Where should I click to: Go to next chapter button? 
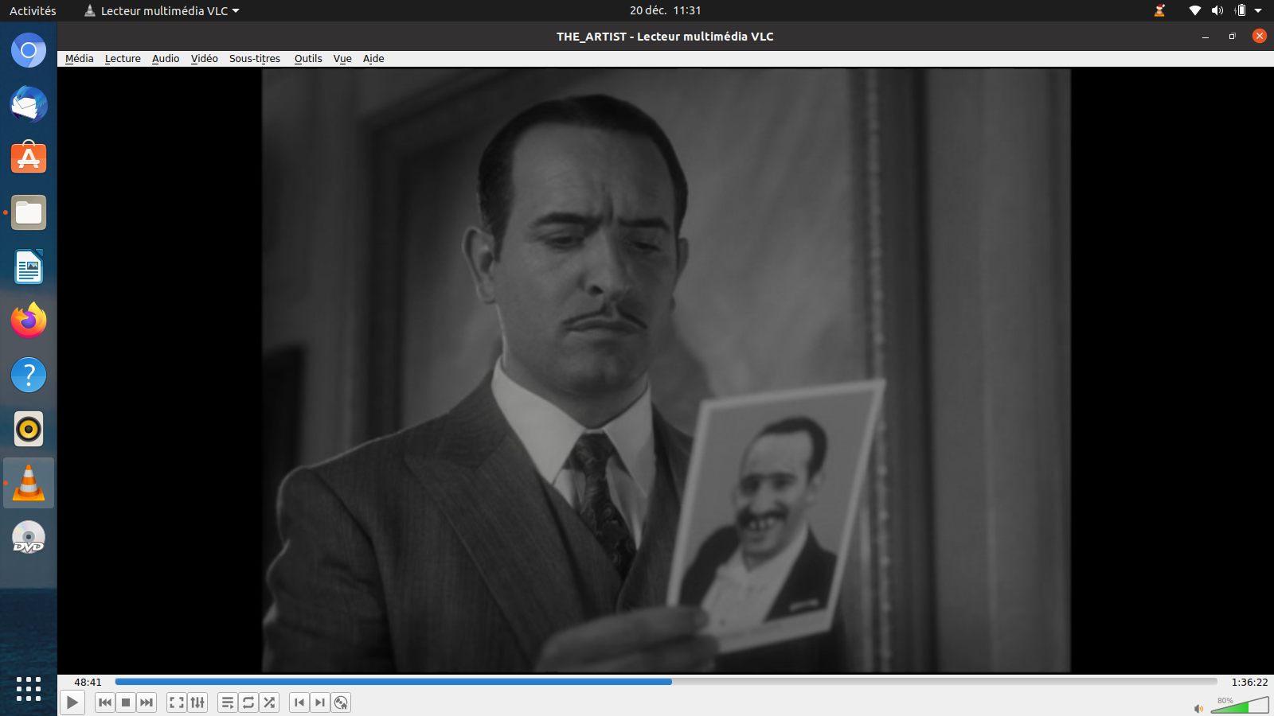click(x=320, y=702)
